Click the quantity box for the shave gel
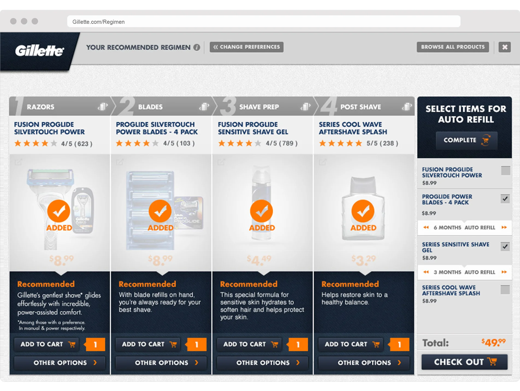Screen dimensions: 520x391 [x=298, y=345]
